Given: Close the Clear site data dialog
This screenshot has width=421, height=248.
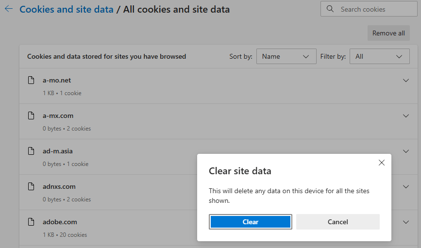Looking at the screenshot, I should tap(382, 163).
